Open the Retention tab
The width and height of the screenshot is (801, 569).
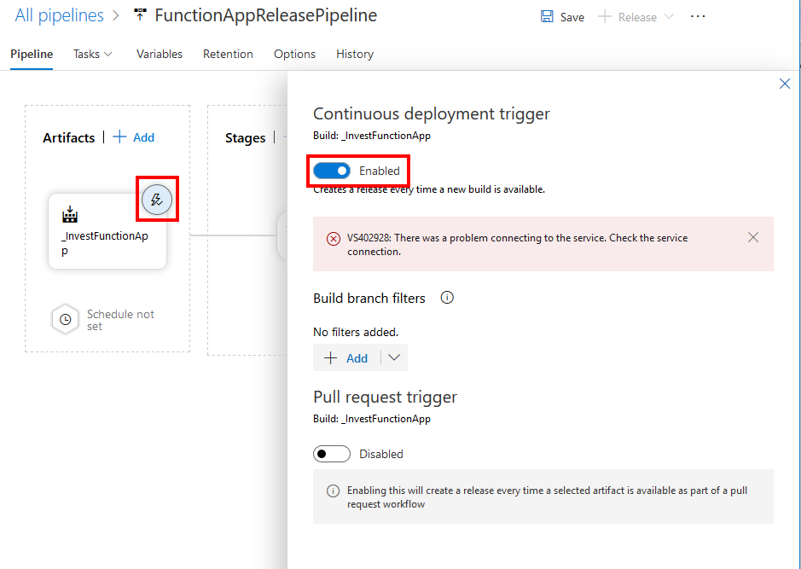[x=228, y=54]
